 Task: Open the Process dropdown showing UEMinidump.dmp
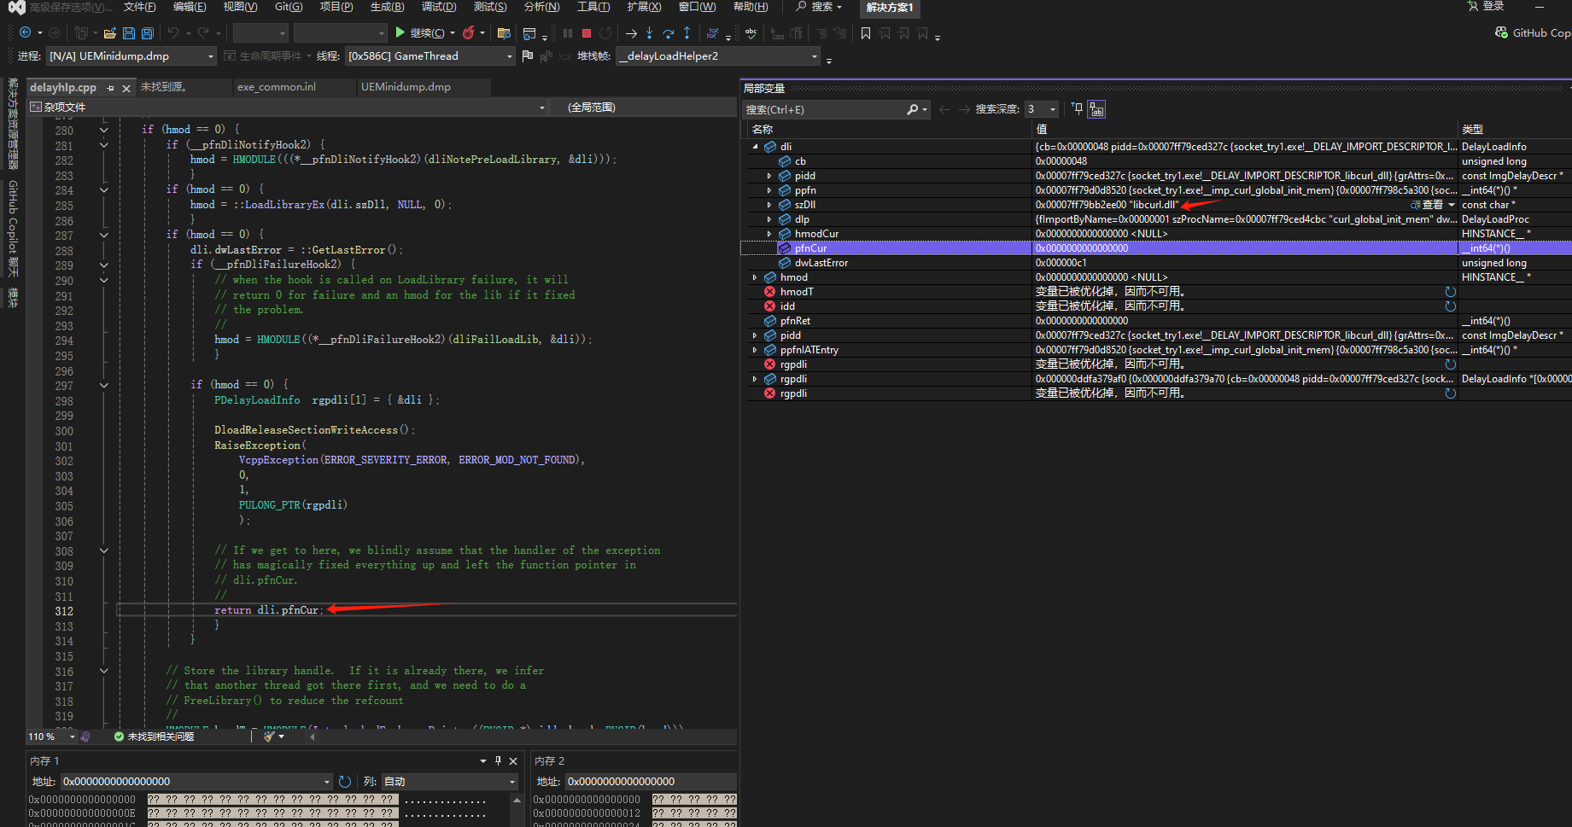[x=130, y=56]
